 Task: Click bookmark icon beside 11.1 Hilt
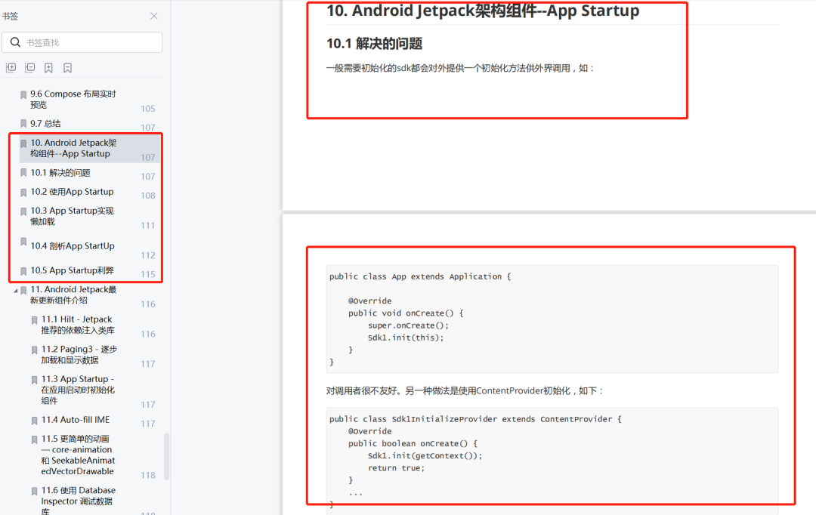[x=34, y=320]
